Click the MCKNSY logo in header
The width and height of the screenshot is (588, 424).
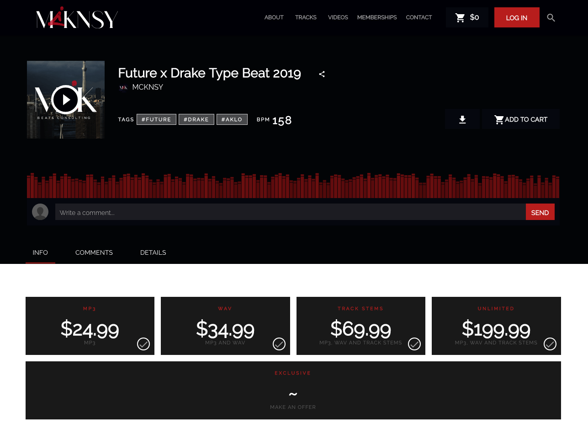77,18
